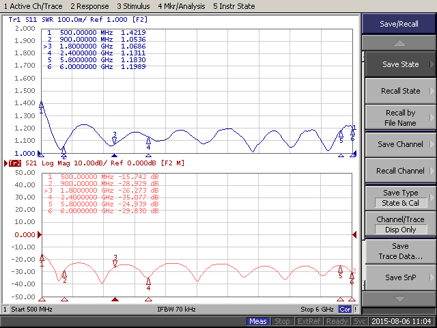Click the softkey menu up arrow
Image resolution: width=437 pixels, height=328 pixels.
tap(399, 43)
